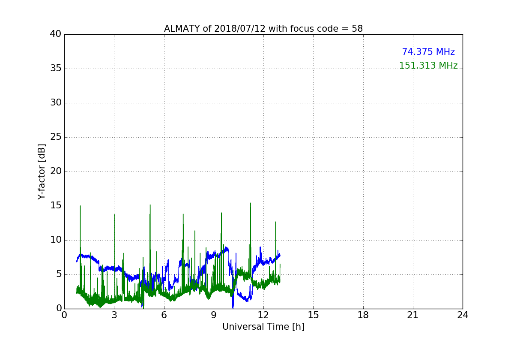Click x-axis tick label 21
Viewport: 514px width, 343px height.
[413, 315]
